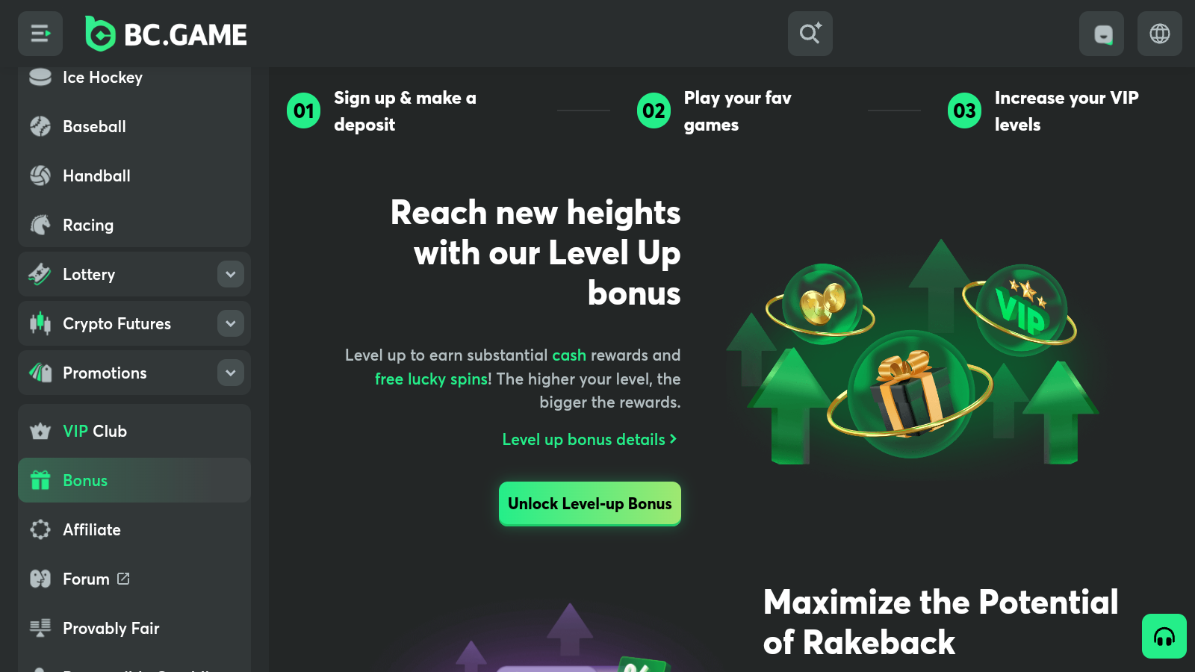This screenshot has height=672, width=1195.
Task: Collapse the sidebar with the hamburger menu icon
Action: click(x=40, y=34)
